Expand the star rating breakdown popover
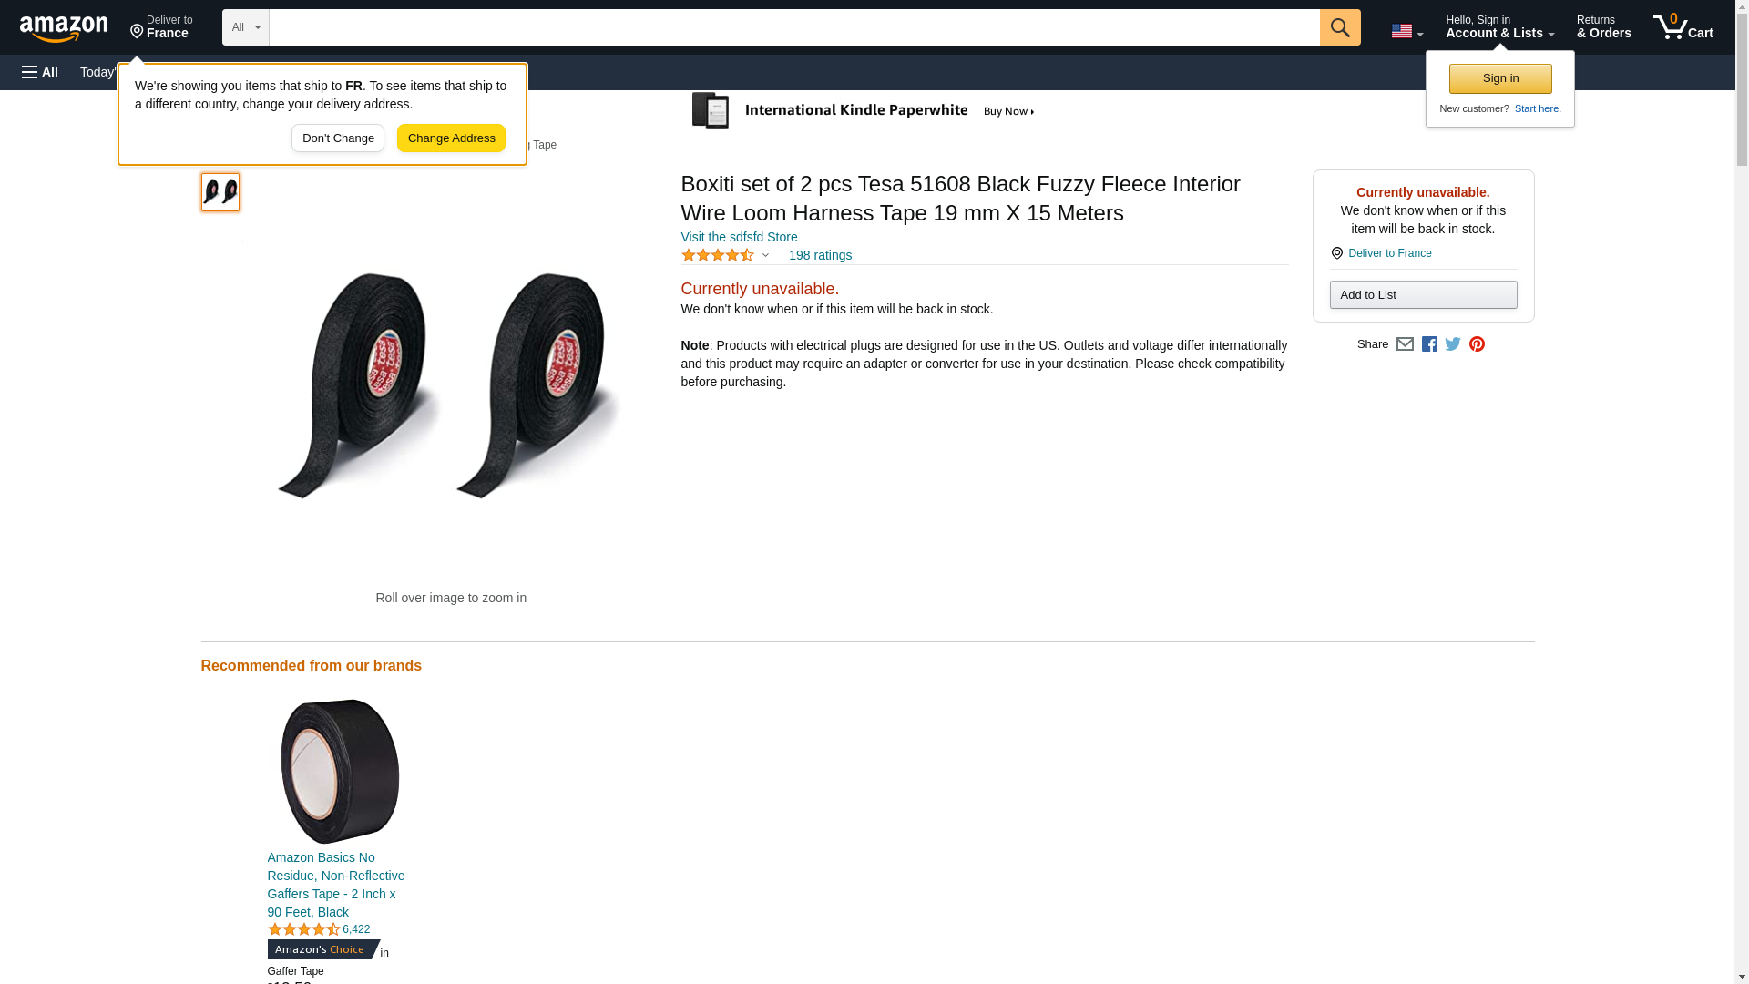This screenshot has width=1749, height=984. (726, 256)
